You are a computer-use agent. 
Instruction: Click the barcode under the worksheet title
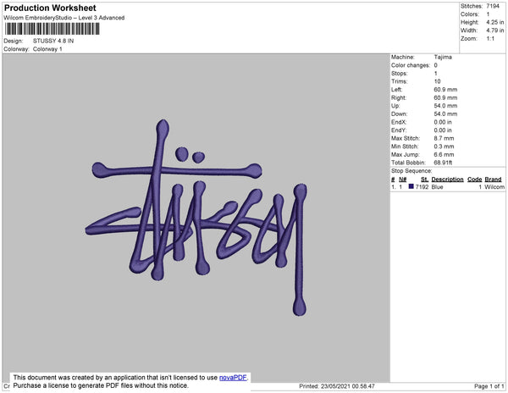point(52,29)
